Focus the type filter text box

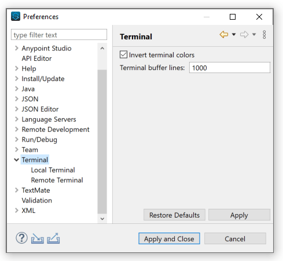[x=59, y=35]
